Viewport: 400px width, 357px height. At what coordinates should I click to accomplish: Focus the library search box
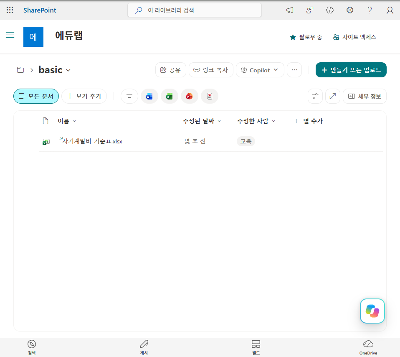[195, 10]
